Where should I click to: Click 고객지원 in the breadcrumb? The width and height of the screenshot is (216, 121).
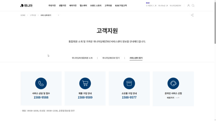tap(33, 15)
